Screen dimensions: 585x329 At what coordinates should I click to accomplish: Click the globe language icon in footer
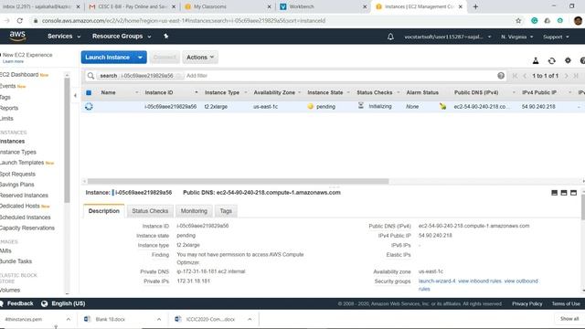coord(45,303)
